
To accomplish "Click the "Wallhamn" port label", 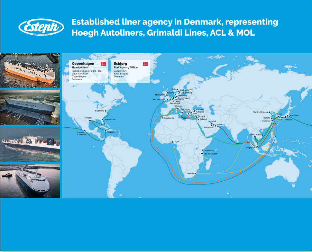I will [x=184, y=90].
